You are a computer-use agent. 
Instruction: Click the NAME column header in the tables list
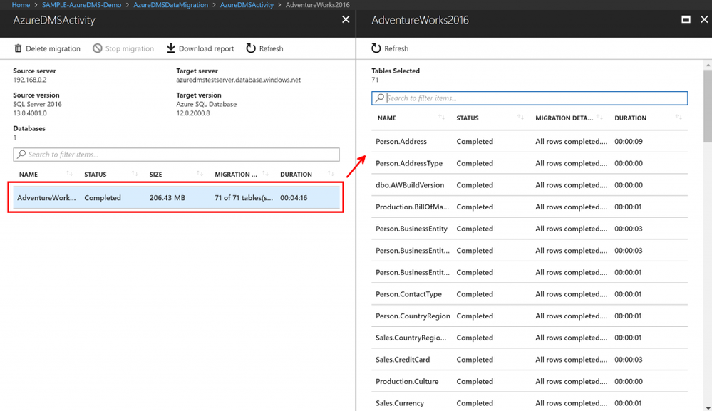(x=387, y=118)
